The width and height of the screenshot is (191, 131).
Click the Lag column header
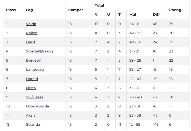click(29, 10)
